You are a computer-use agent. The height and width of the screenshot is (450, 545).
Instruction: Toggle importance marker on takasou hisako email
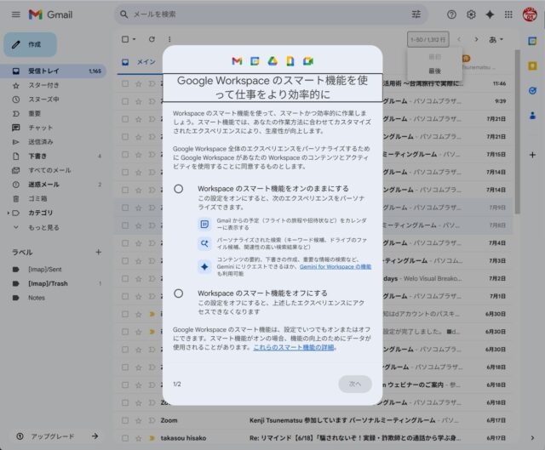click(152, 438)
